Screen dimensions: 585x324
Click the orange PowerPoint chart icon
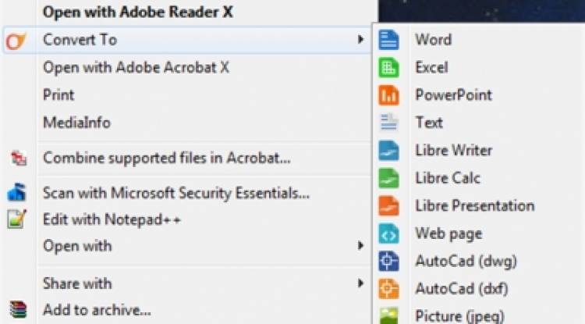click(x=388, y=95)
